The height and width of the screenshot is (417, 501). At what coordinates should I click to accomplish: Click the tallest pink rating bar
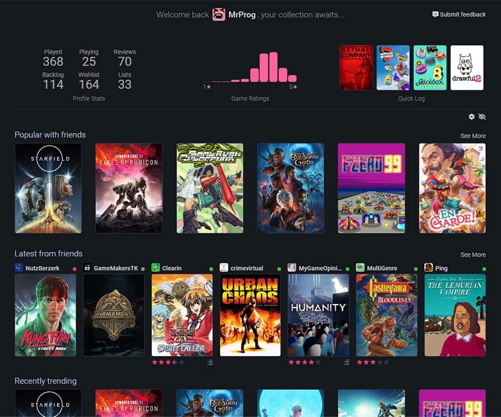click(273, 67)
